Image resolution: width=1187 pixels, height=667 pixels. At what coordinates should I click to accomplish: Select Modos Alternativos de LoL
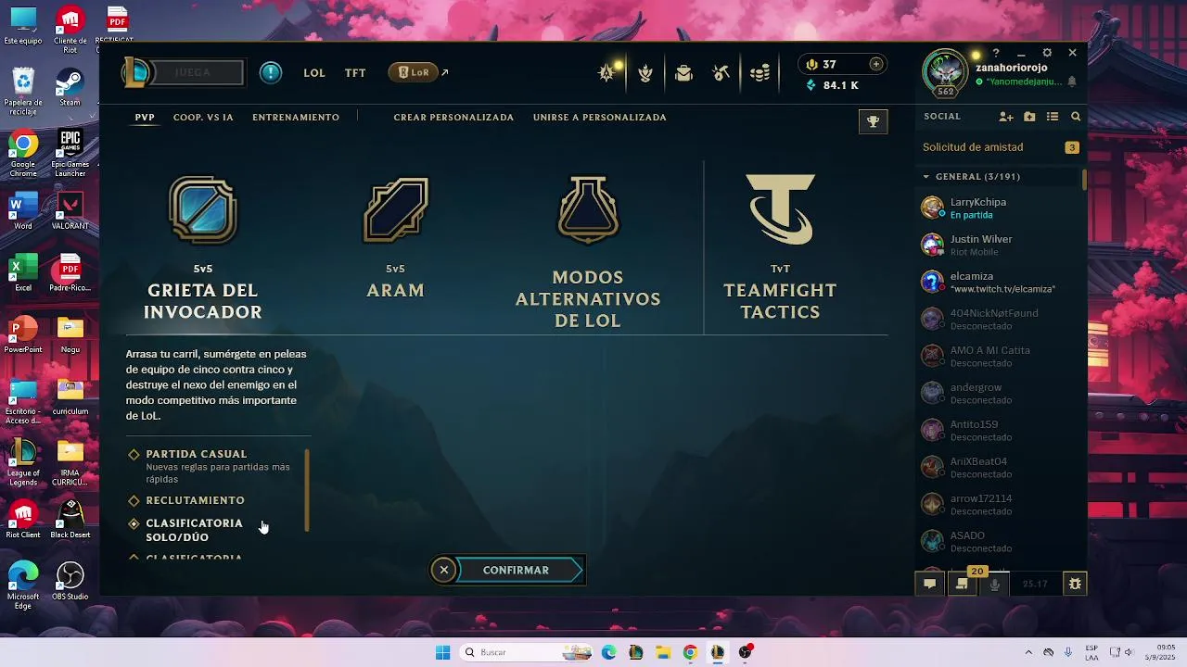click(x=588, y=252)
